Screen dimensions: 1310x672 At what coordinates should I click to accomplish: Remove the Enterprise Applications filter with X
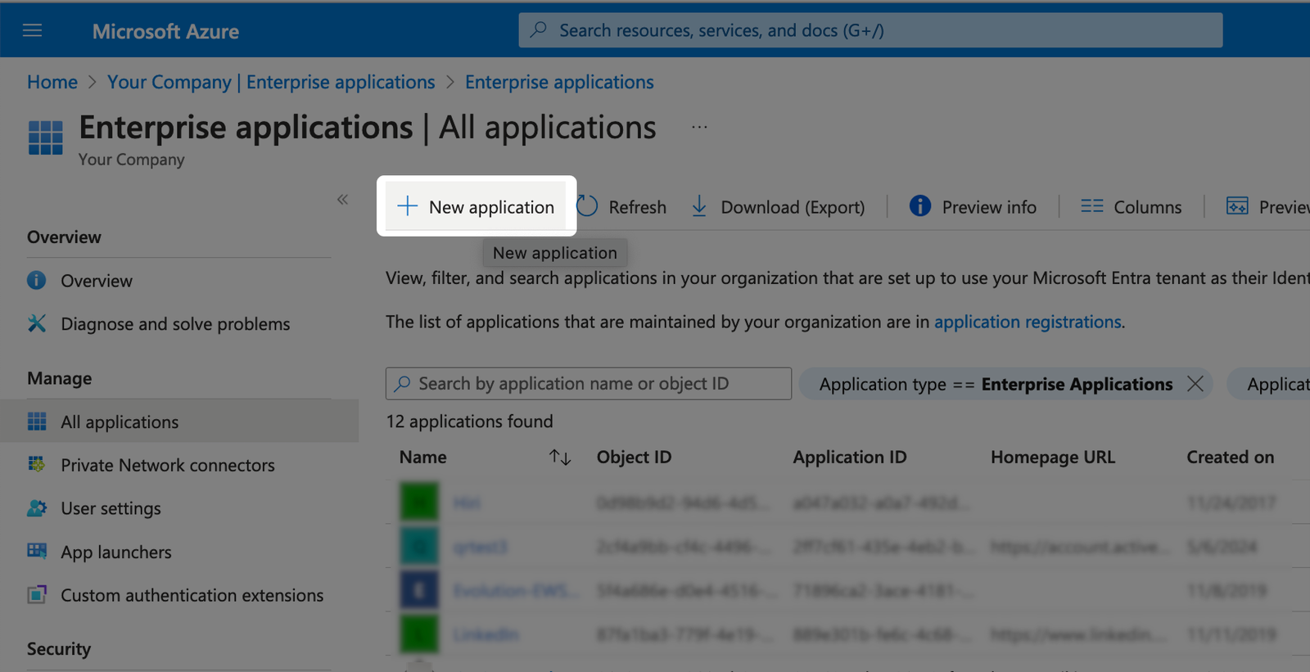click(x=1195, y=383)
